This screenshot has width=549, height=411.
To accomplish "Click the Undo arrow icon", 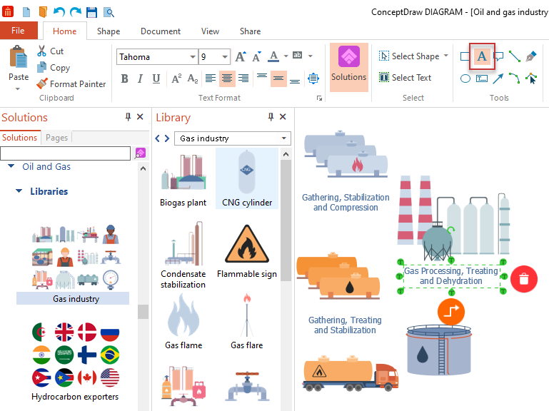I will tap(59, 12).
